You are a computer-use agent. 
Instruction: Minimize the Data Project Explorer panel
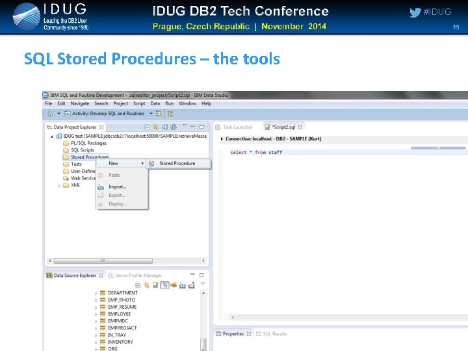point(193,126)
